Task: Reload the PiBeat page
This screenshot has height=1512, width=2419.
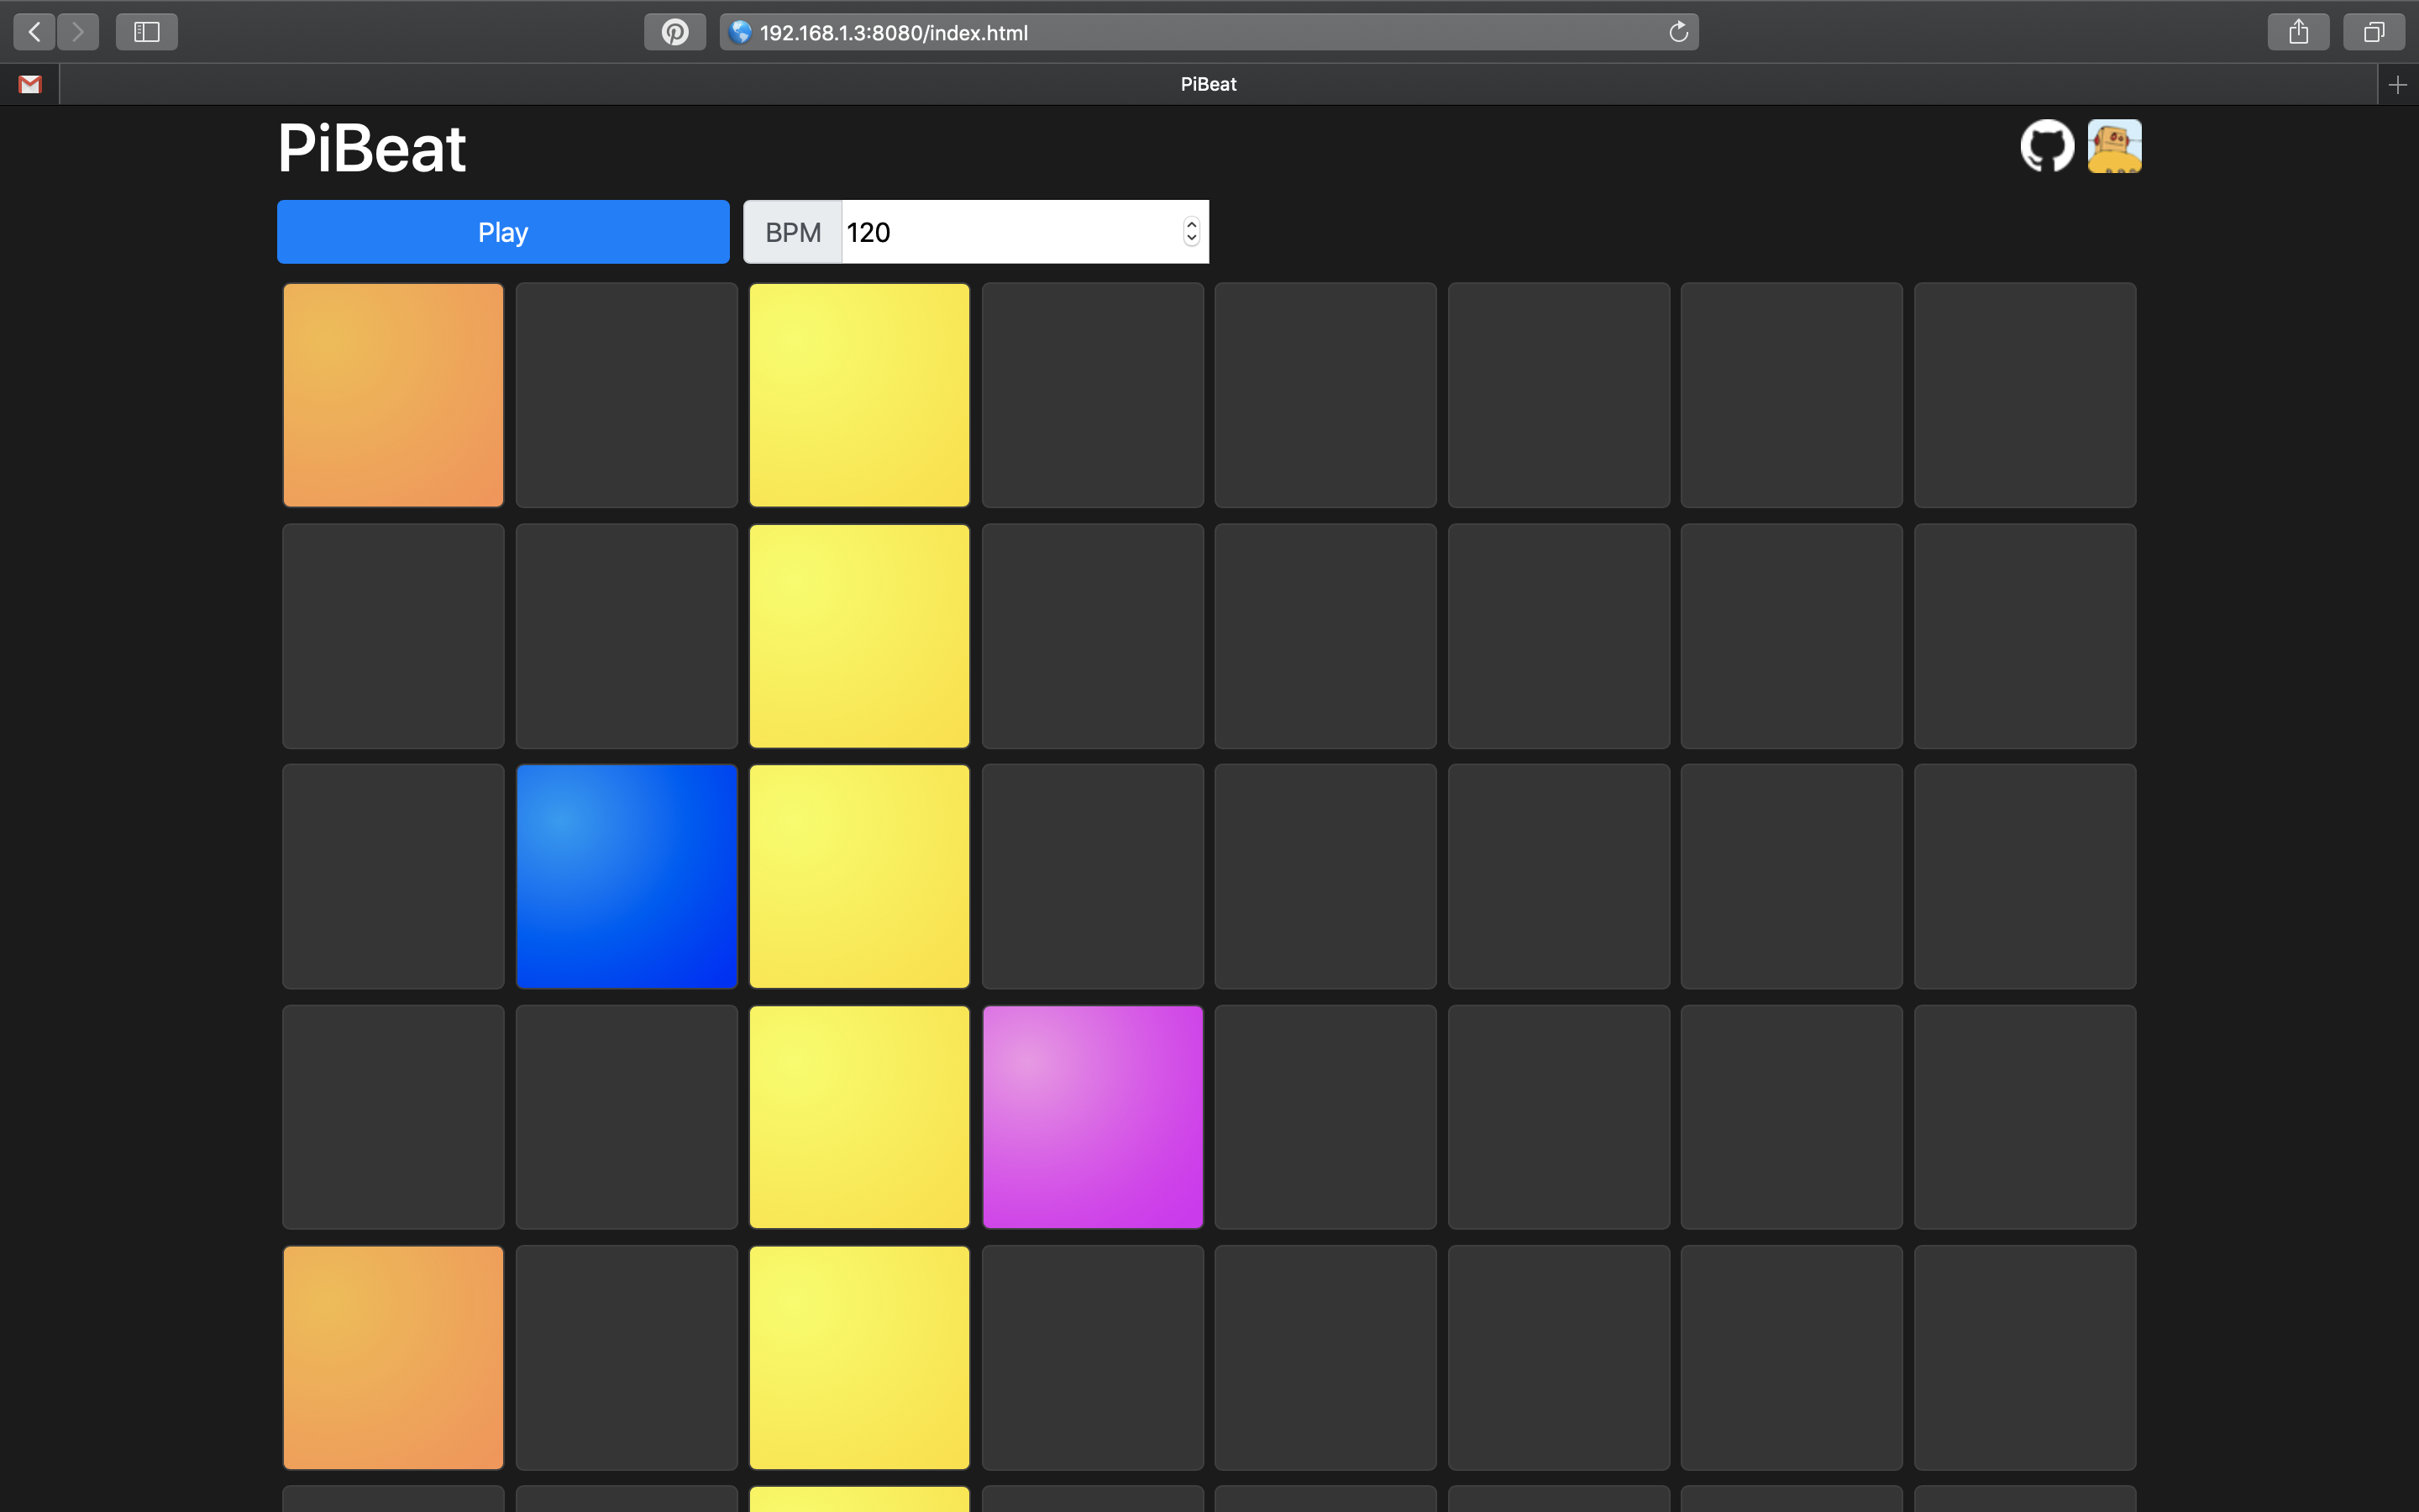Action: point(1678,31)
